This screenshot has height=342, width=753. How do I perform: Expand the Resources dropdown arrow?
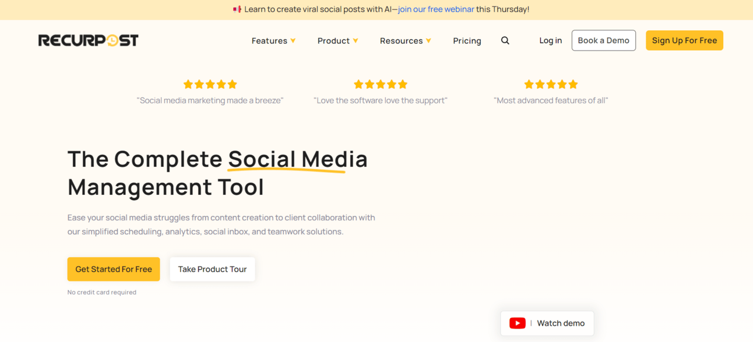click(428, 41)
